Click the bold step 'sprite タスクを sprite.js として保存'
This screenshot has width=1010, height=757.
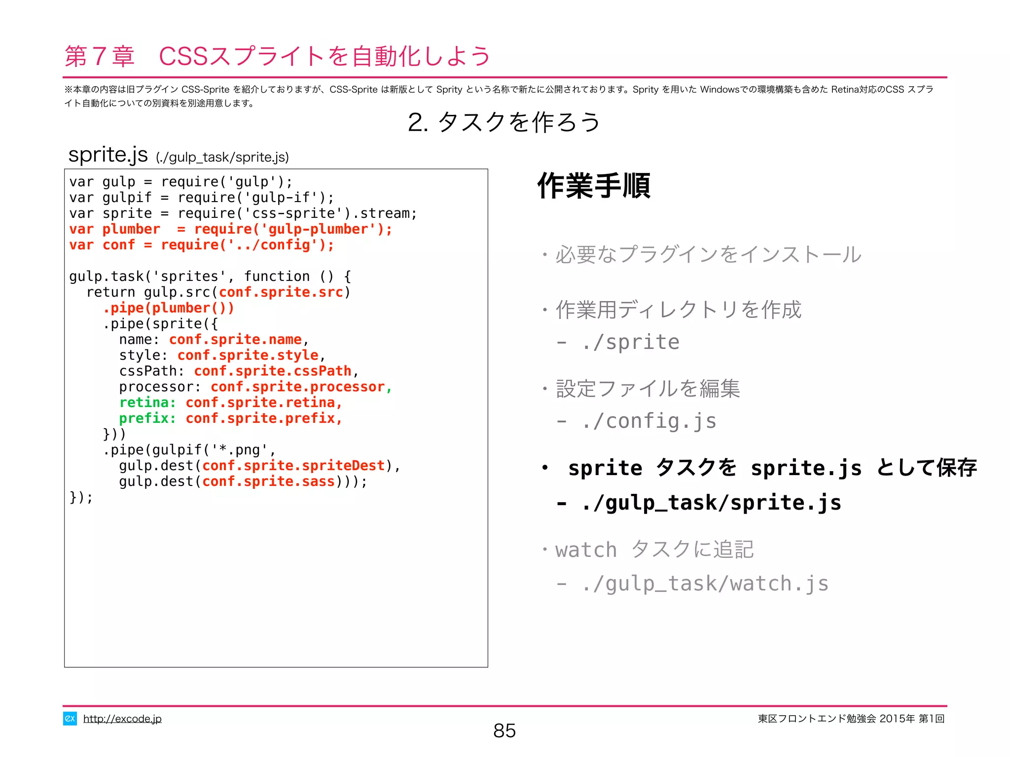click(772, 468)
